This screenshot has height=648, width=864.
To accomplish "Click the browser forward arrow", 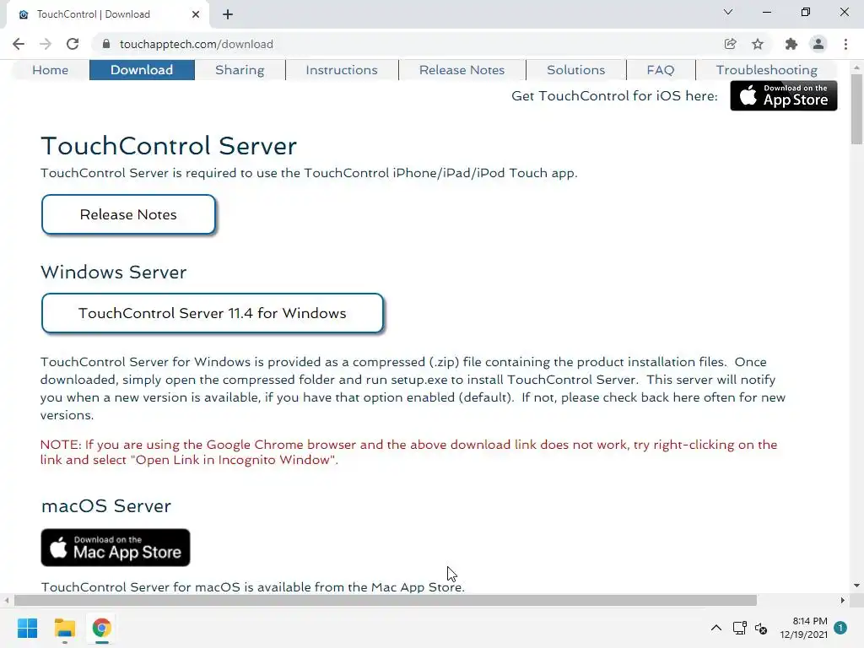I will click(46, 44).
